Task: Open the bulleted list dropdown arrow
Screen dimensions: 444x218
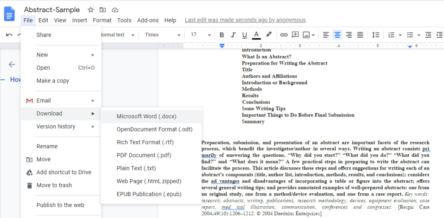Action: (x=419, y=35)
